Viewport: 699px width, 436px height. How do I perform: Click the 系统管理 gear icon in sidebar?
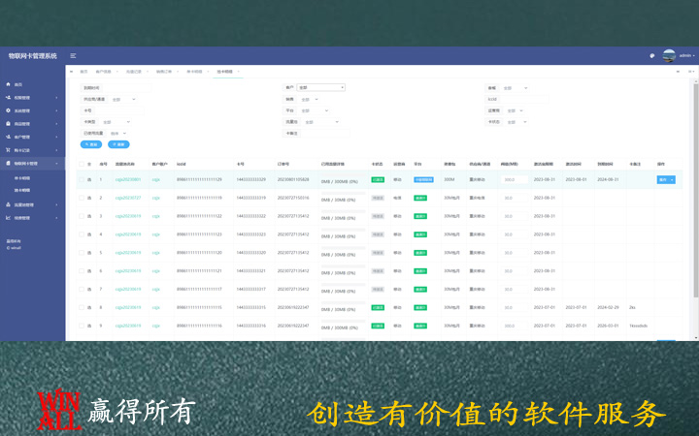tap(8, 110)
